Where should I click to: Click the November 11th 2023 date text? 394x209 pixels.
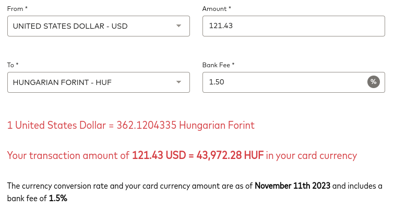click(x=292, y=186)
